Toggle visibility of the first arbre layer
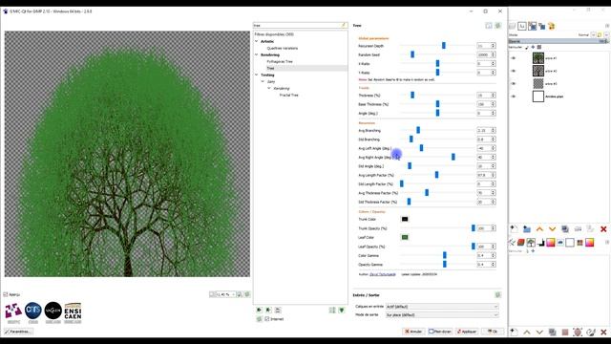This screenshot has width=611, height=344. tap(514, 58)
